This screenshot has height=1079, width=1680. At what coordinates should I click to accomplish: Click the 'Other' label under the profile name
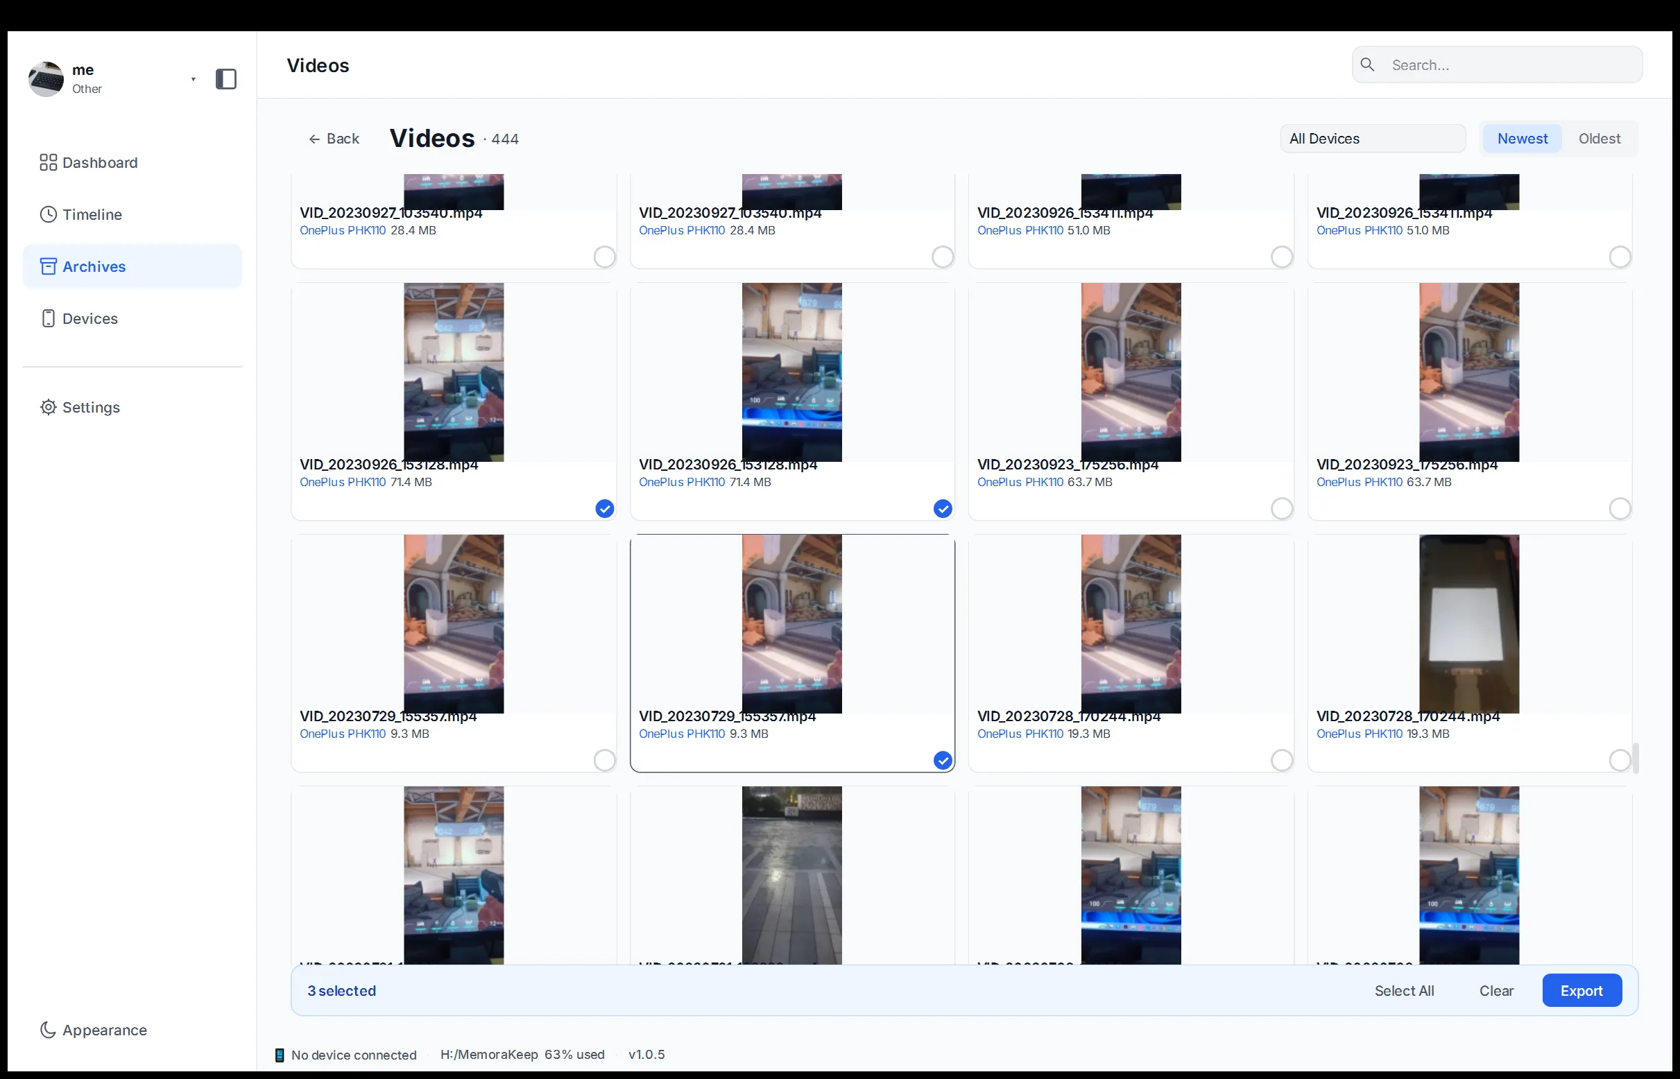coord(87,89)
